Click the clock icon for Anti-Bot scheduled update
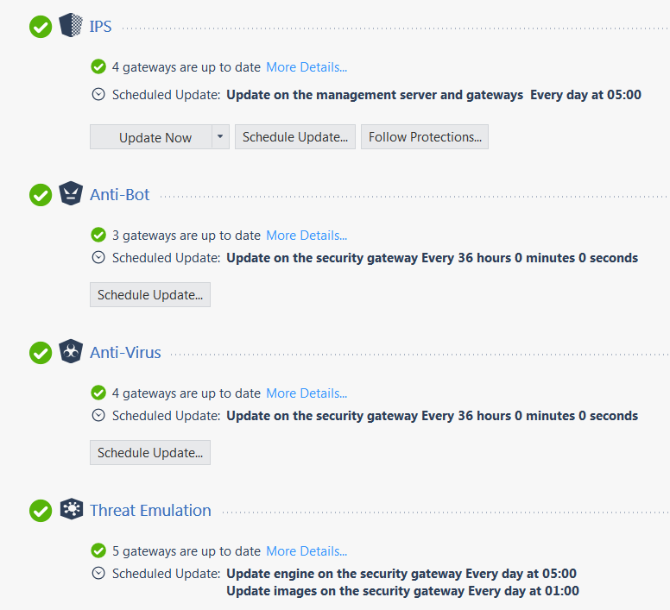The image size is (670, 610). [98, 257]
